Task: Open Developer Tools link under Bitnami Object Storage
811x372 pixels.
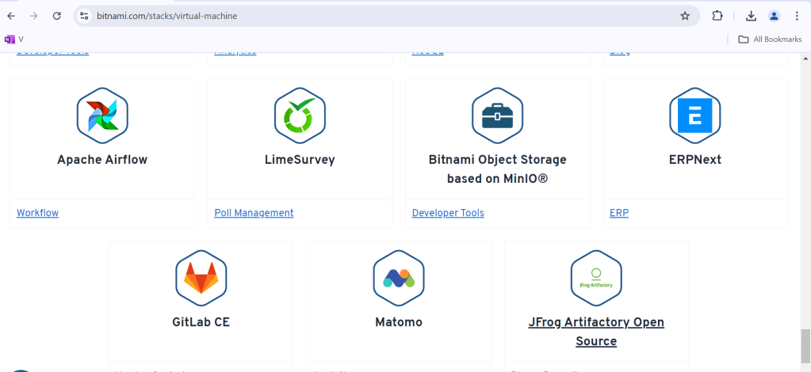Action: (x=448, y=213)
